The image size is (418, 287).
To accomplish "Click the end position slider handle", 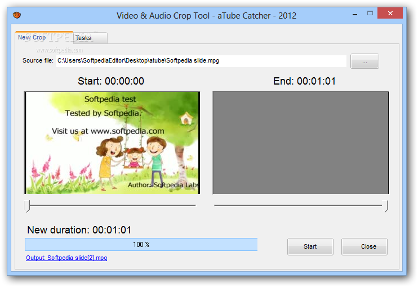I will coord(385,206).
